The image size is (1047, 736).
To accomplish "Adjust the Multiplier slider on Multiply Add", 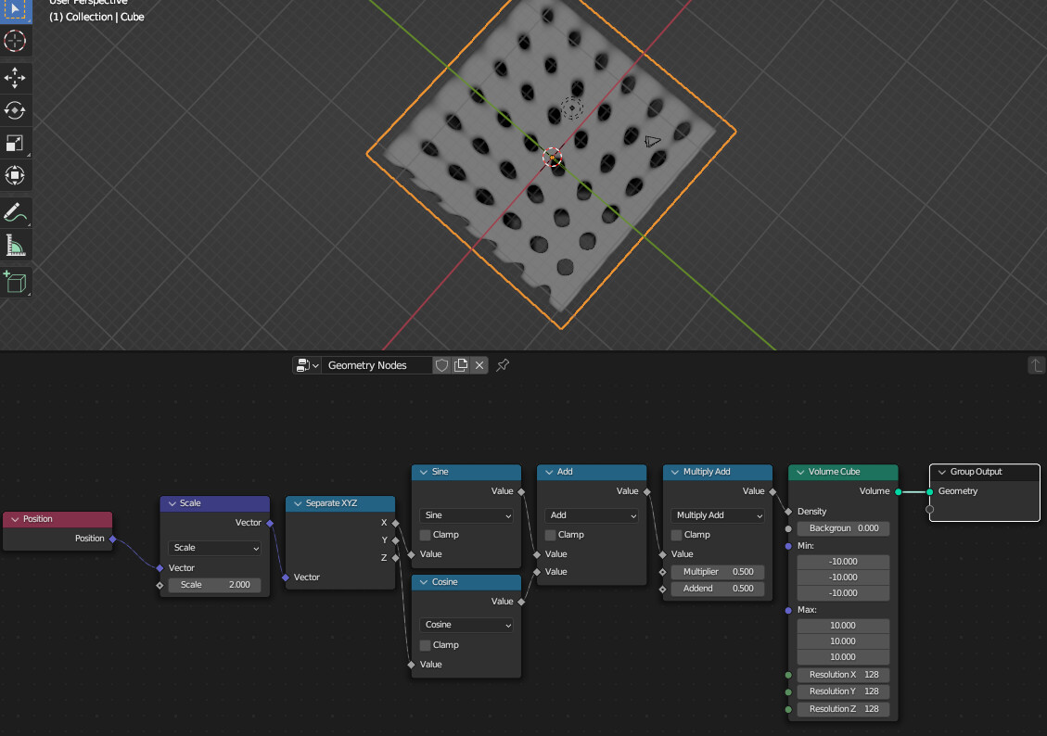I will (718, 572).
